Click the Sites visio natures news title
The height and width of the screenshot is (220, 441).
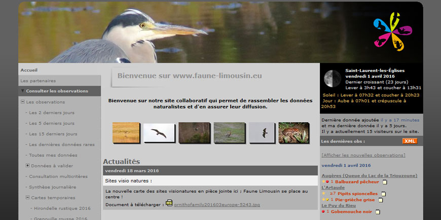[x=129, y=181]
